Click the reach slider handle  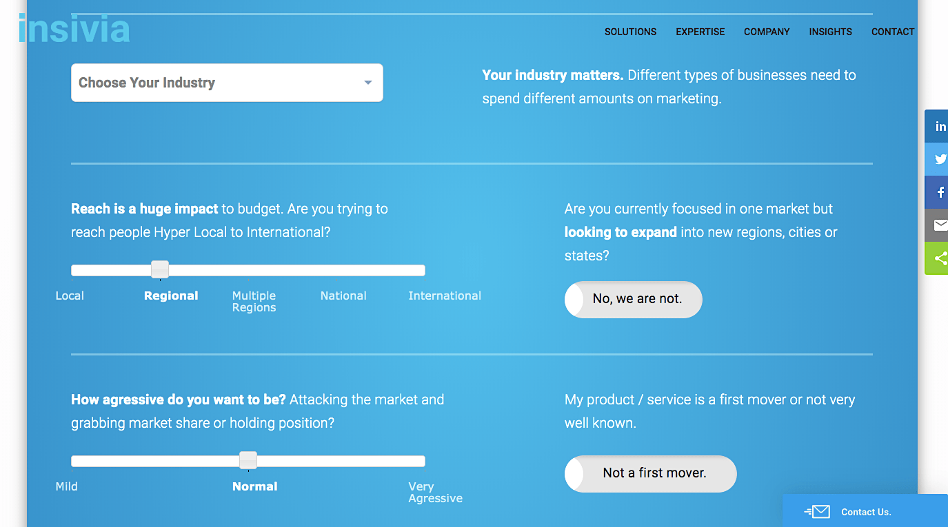pyautogui.click(x=160, y=269)
